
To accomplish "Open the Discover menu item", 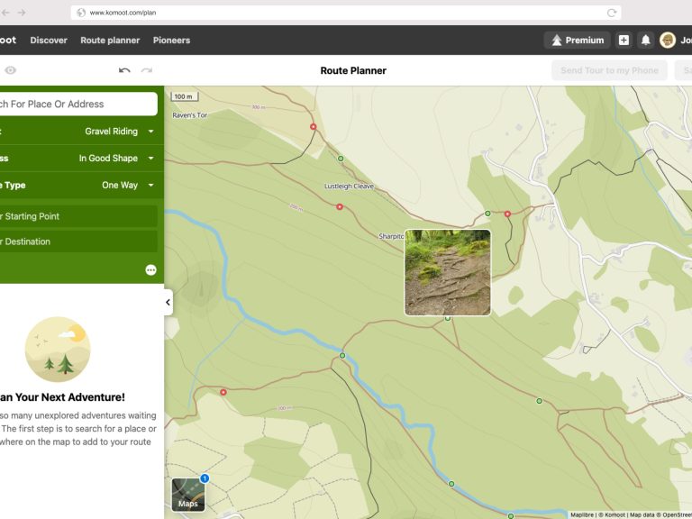I will [x=49, y=41].
